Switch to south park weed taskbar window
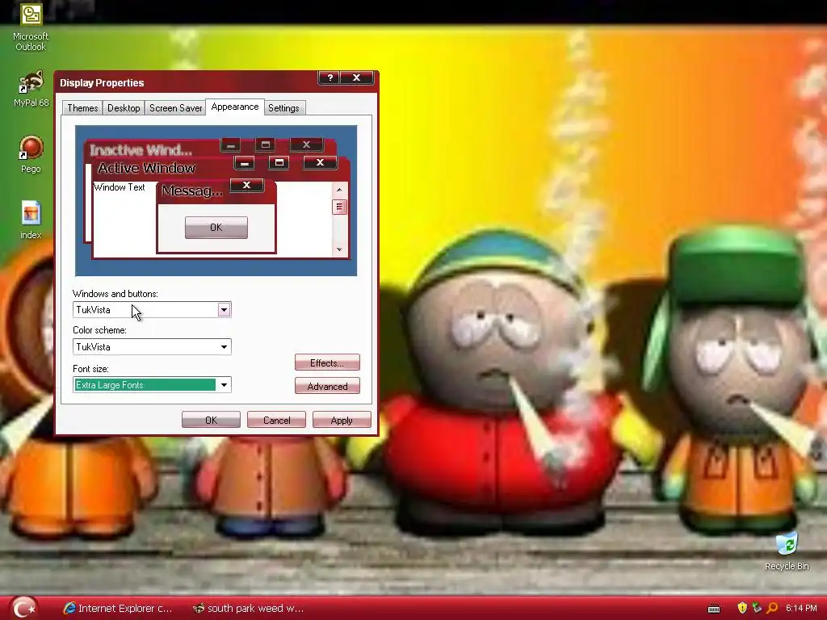Image resolution: width=827 pixels, height=620 pixels. coord(248,609)
